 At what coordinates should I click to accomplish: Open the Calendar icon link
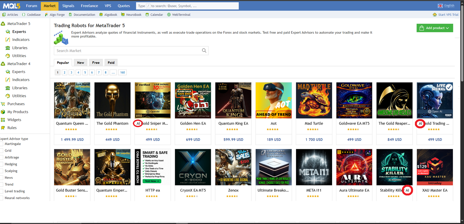[147, 15]
